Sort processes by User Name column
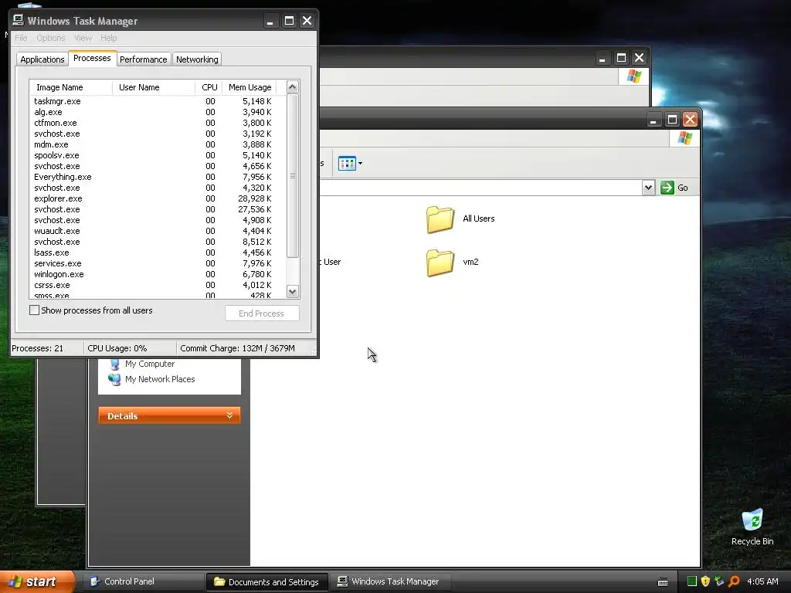 click(154, 87)
